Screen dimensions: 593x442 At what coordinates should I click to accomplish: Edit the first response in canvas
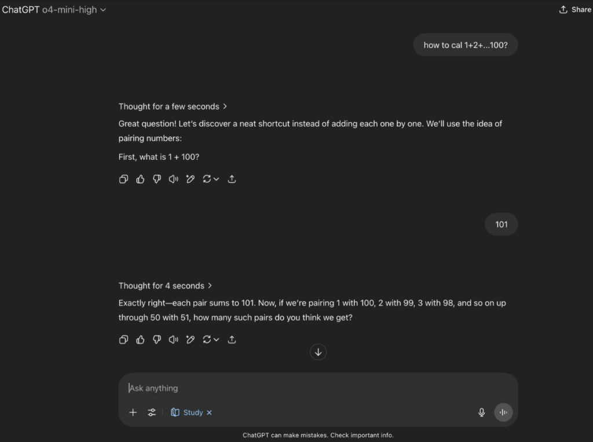click(190, 179)
